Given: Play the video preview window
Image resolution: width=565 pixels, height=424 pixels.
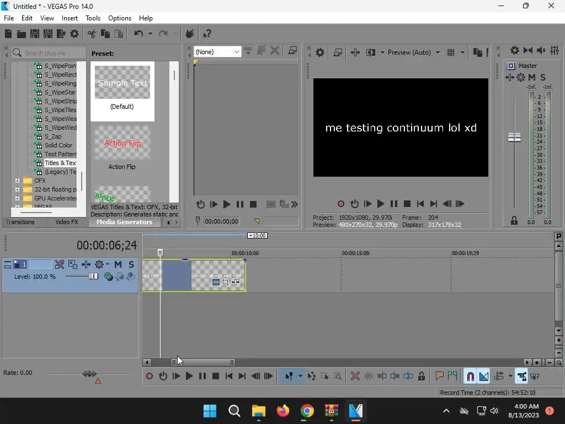Looking at the screenshot, I should point(381,204).
